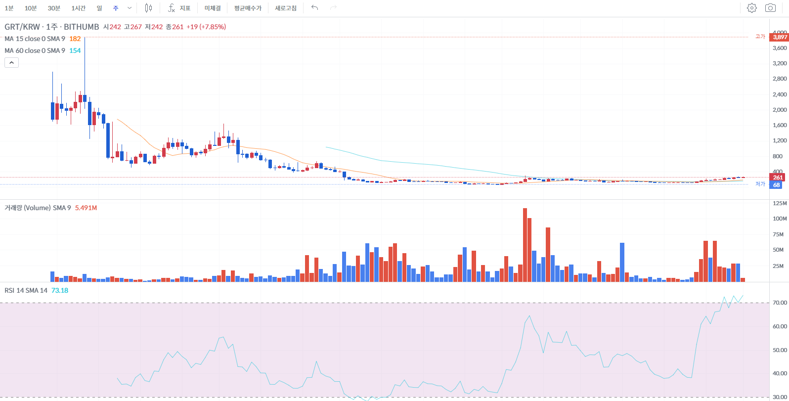Click the 고가 high marker label
Viewport: 789px width, 401px height.
(x=760, y=37)
